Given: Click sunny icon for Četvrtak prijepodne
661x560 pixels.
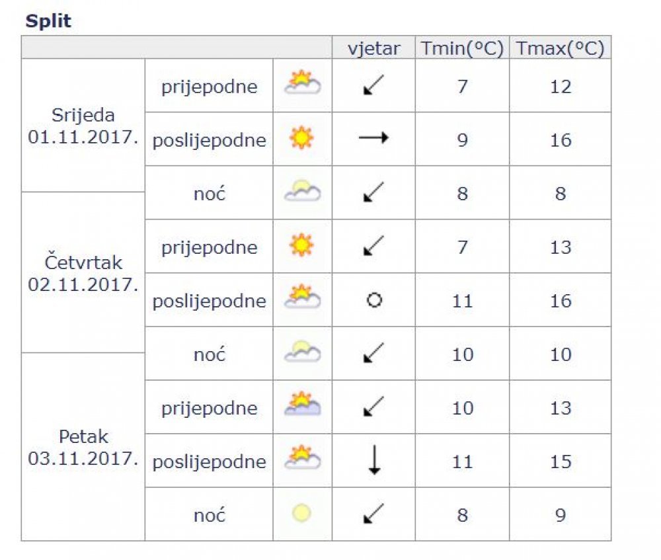Looking at the screenshot, I should click(x=301, y=245).
